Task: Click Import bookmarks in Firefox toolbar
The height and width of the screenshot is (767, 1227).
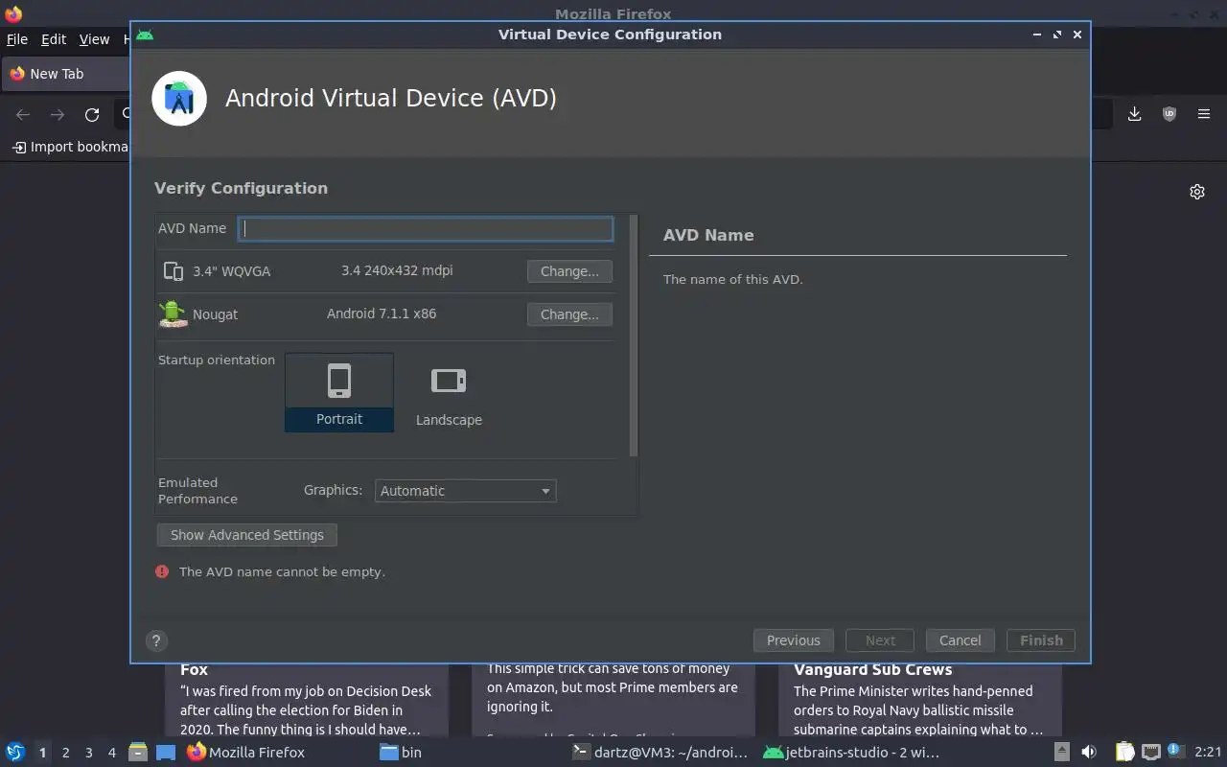Action: point(70,147)
